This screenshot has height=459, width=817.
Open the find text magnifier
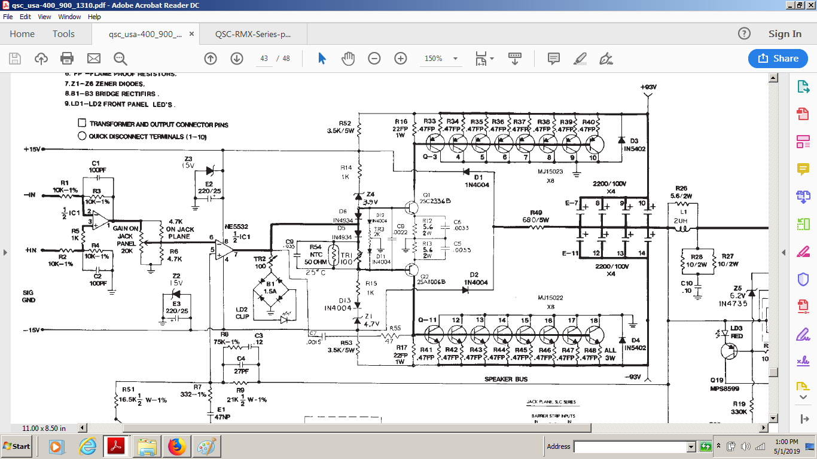coord(120,59)
